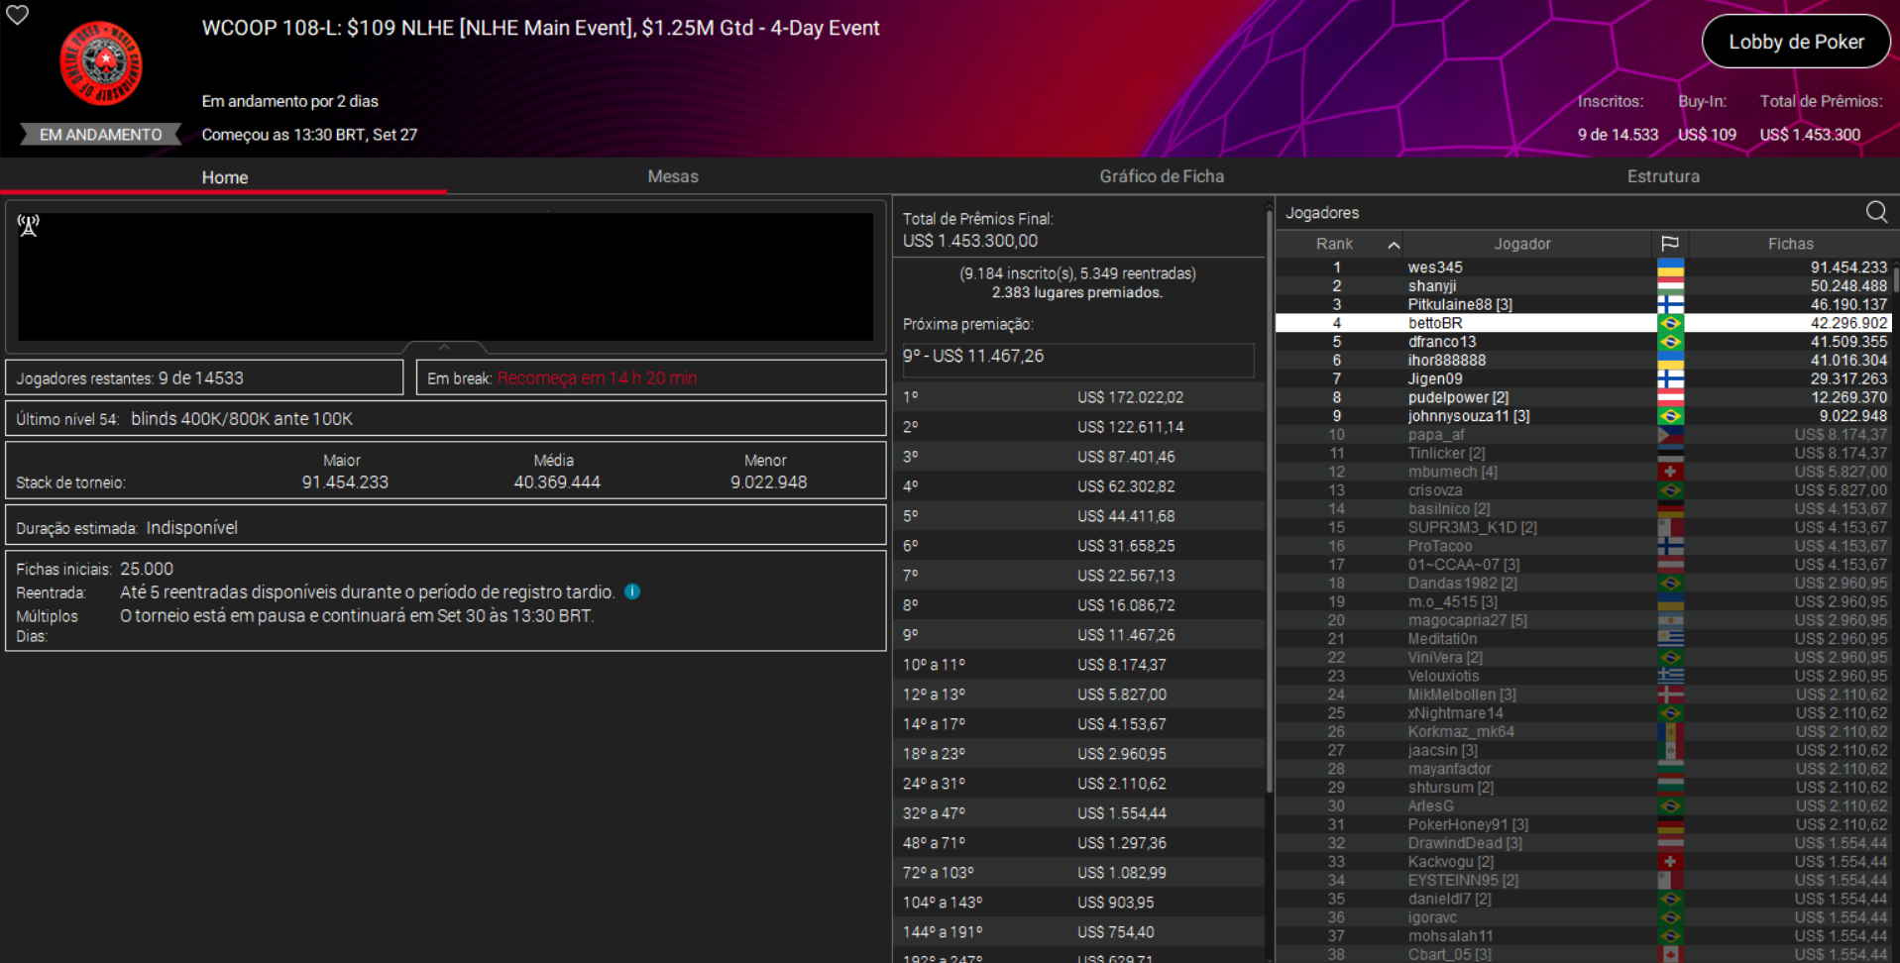
Task: Open the Estrutura tab
Action: [1663, 176]
